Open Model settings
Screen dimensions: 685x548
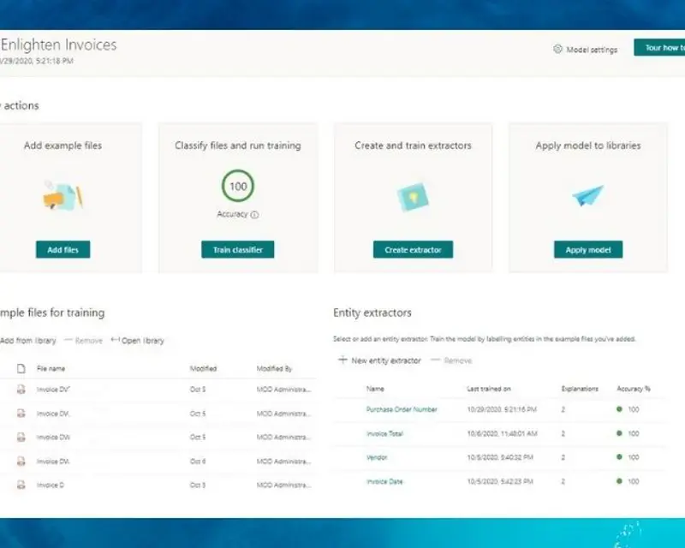click(589, 50)
